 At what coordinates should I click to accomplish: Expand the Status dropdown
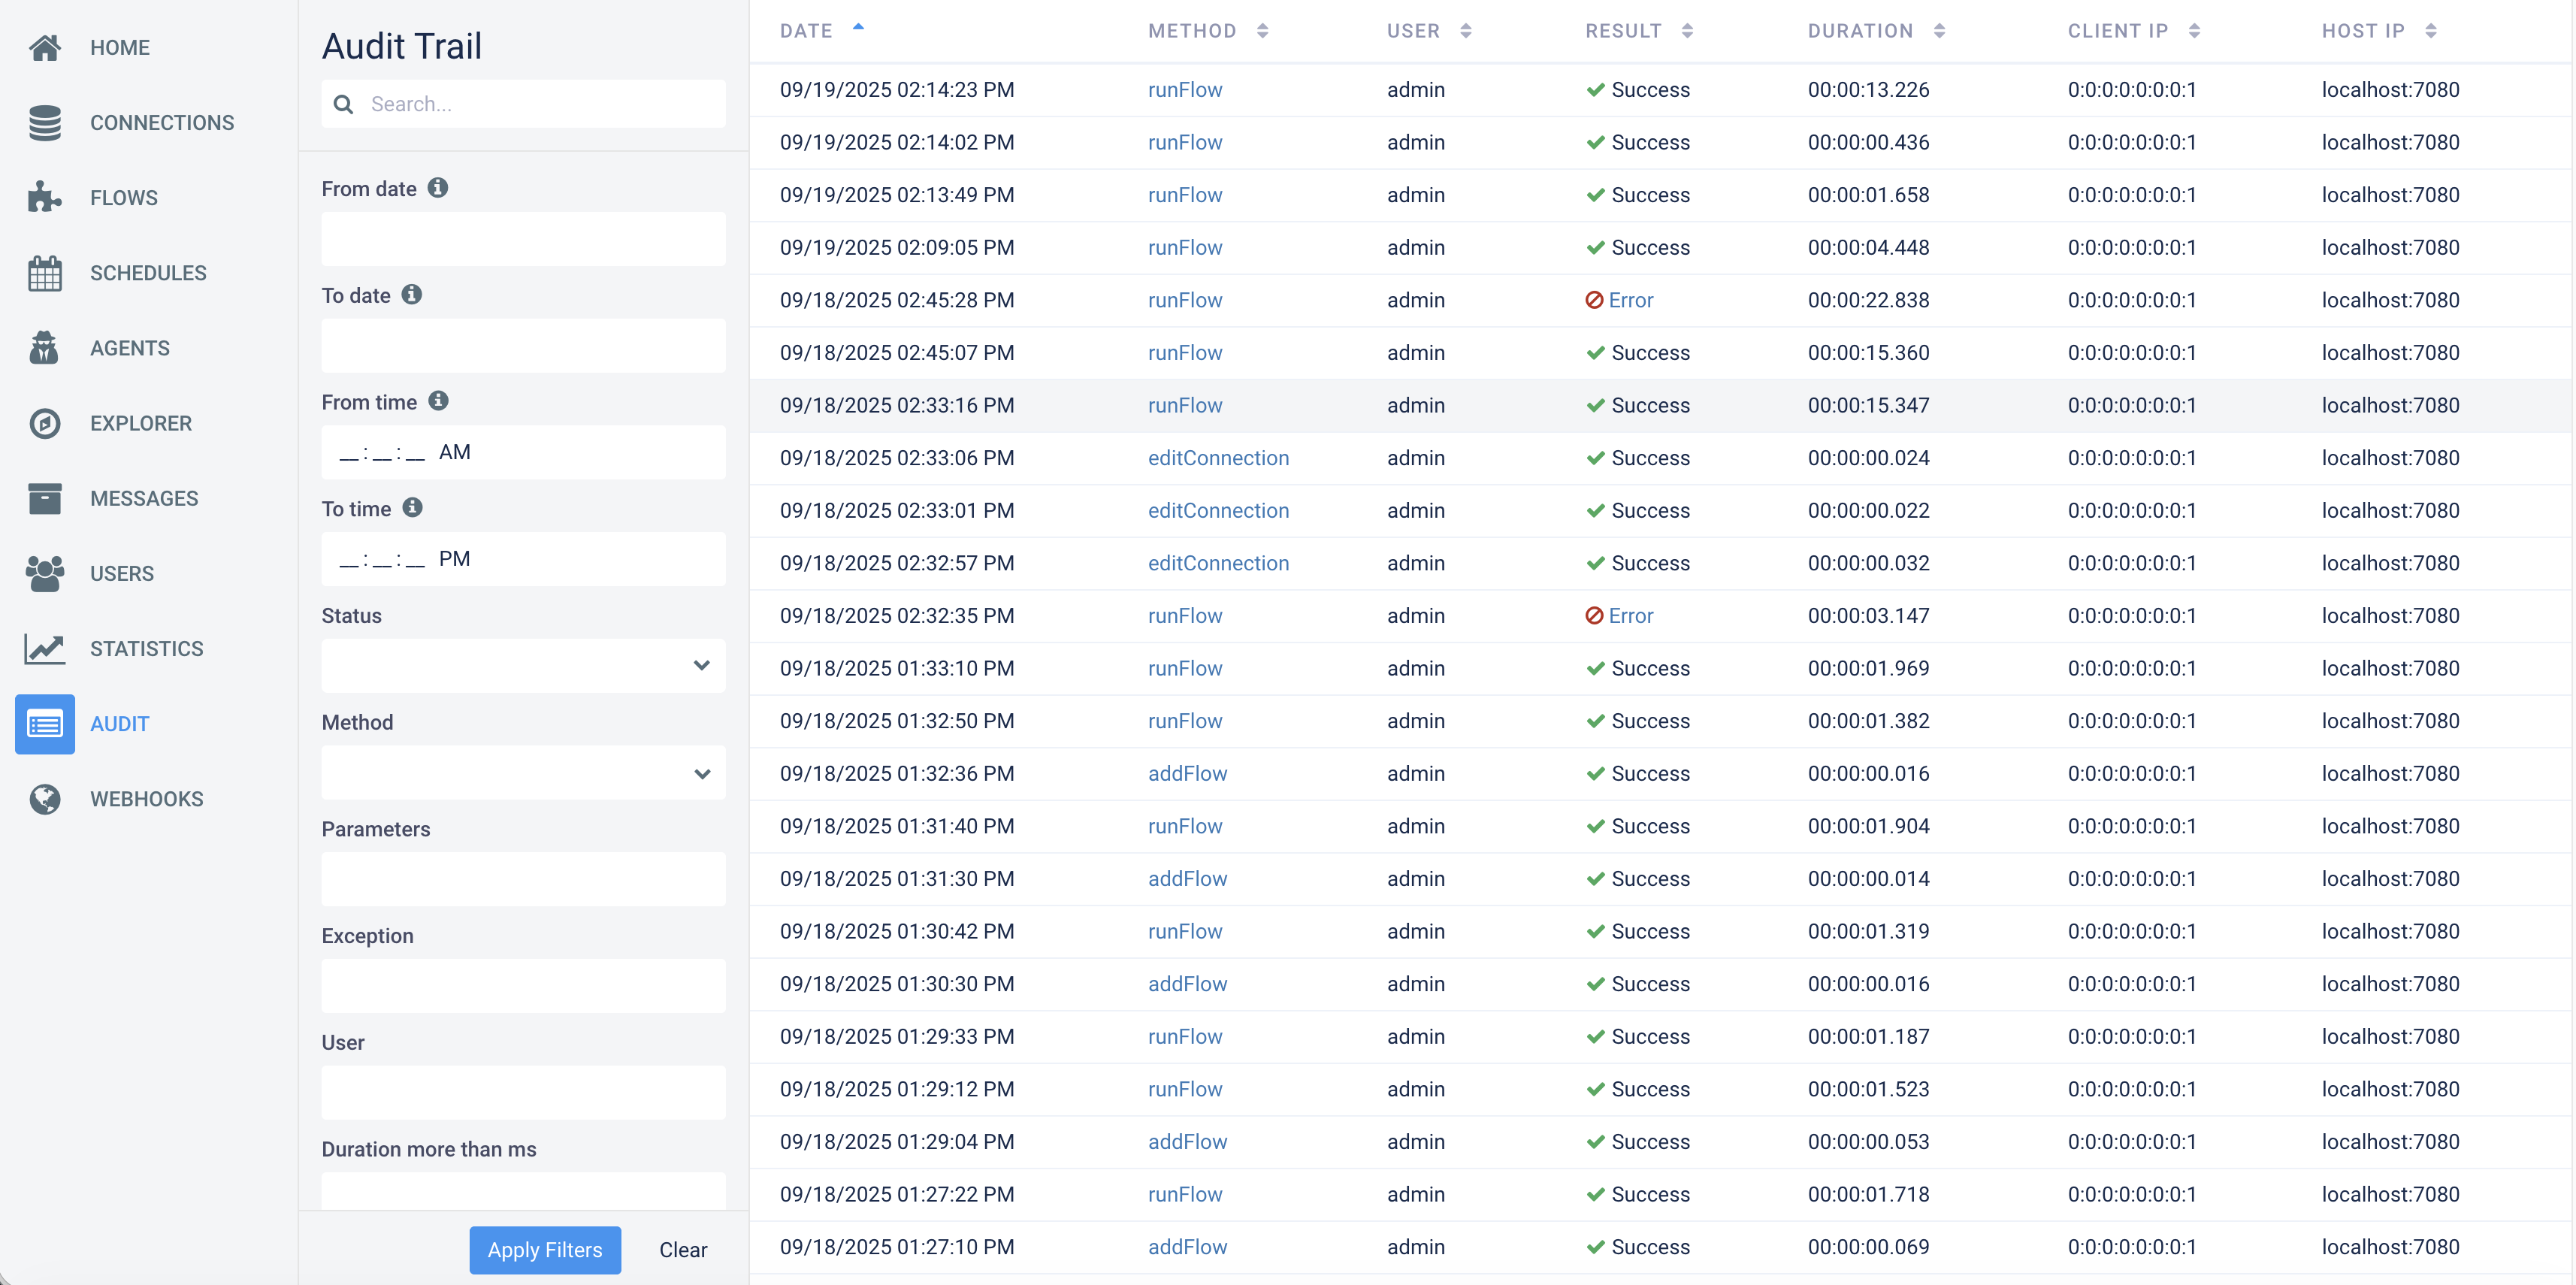click(x=523, y=666)
